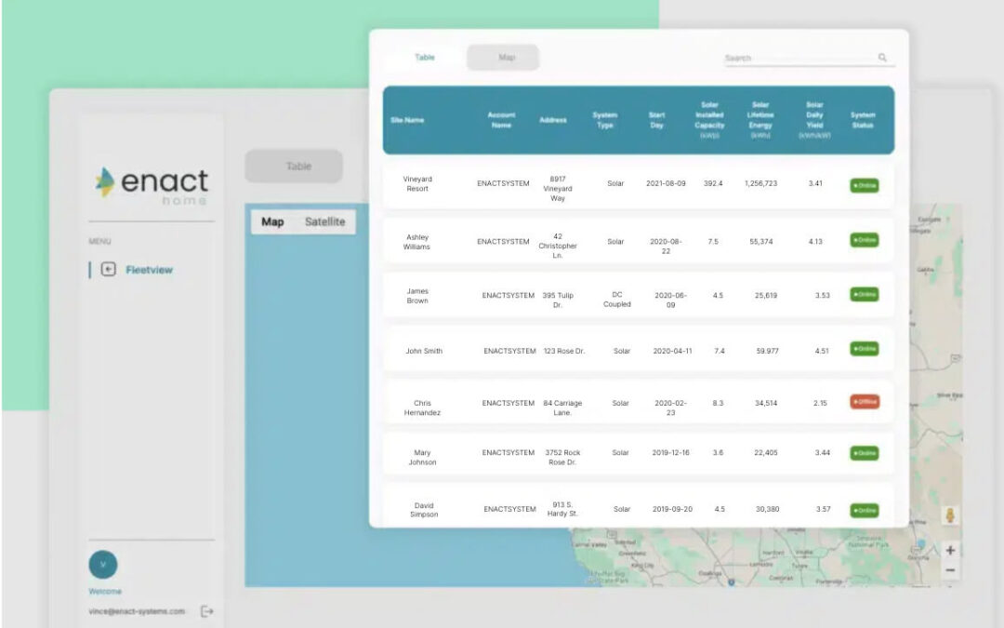1004x628 pixels.
Task: Click the search magnifier icon
Action: click(881, 57)
